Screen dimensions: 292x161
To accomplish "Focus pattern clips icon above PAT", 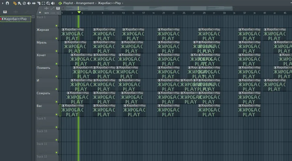I will click(58, 8).
